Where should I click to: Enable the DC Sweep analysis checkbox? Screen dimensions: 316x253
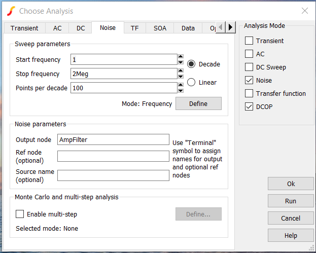(x=249, y=67)
